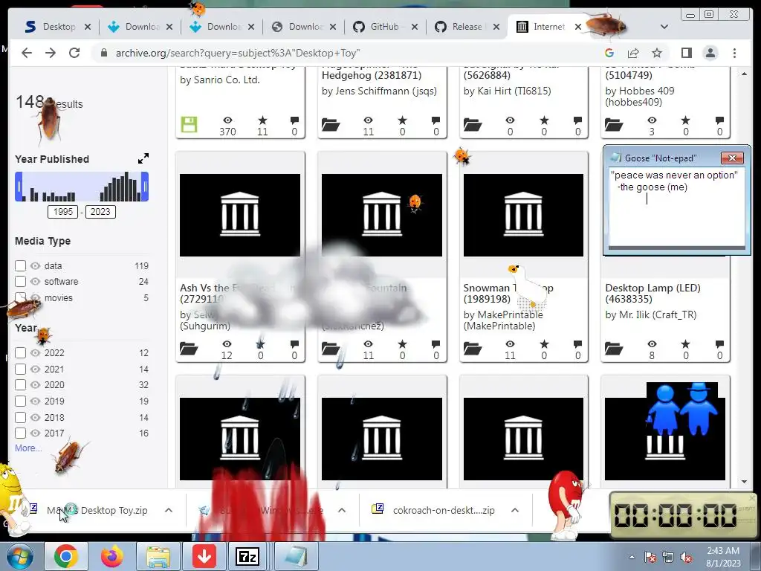
Task: Open the Windows Start menu orb
Action: pyautogui.click(x=19, y=556)
